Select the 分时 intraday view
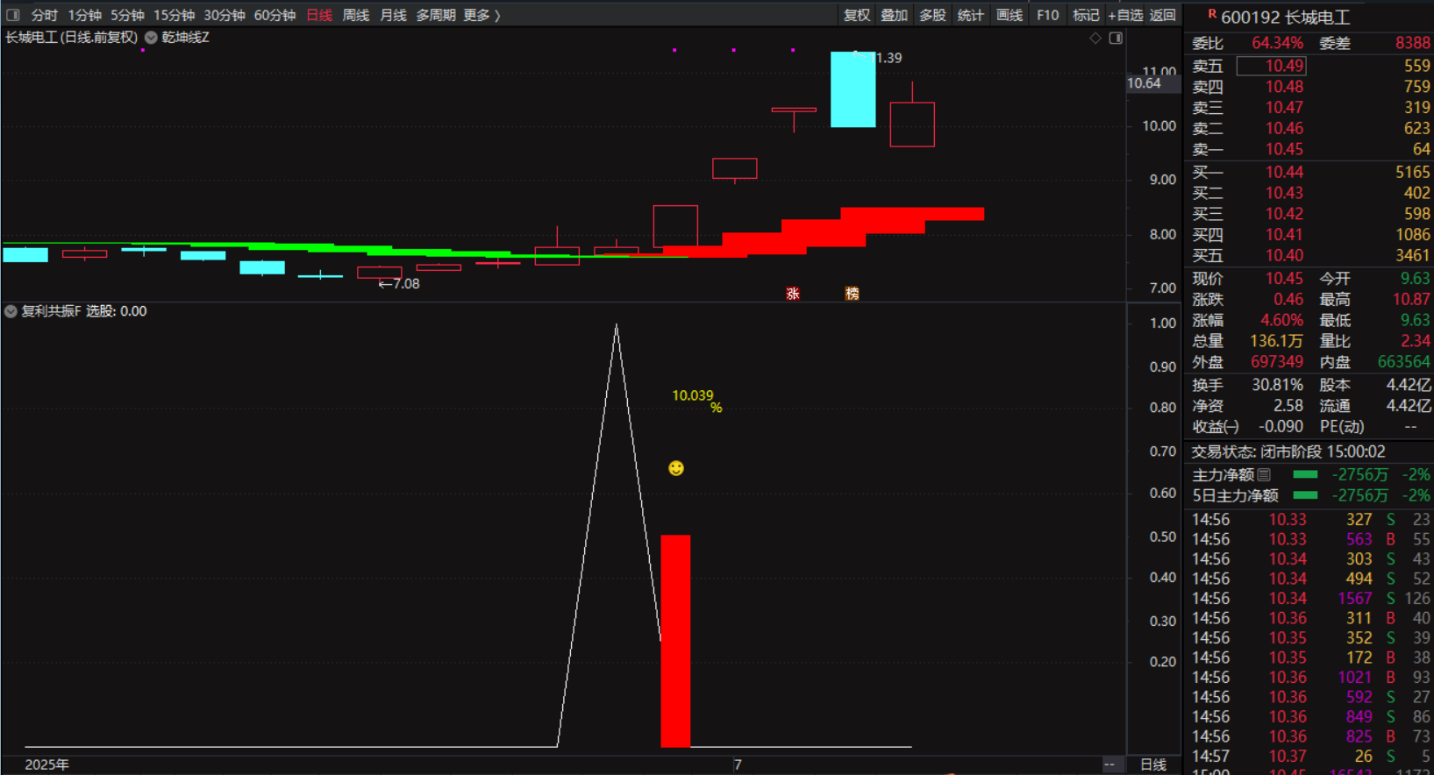Viewport: 1434px width, 775px height. (44, 15)
